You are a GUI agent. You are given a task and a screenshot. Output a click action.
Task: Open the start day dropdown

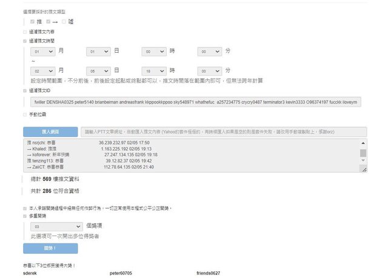[x=98, y=53]
